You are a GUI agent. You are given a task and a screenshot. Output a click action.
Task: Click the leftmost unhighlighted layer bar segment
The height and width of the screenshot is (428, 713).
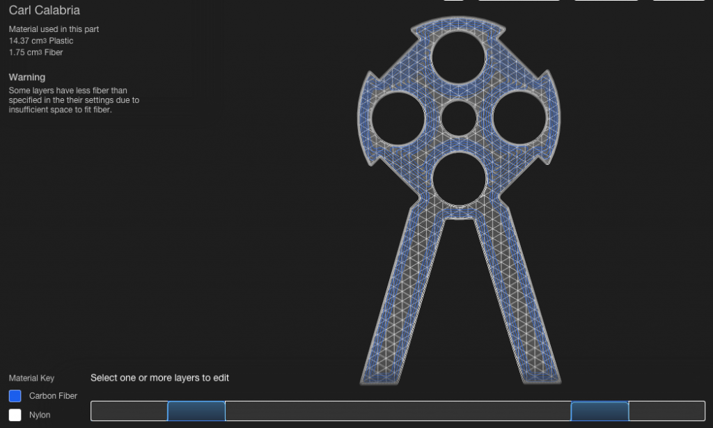[130, 411]
